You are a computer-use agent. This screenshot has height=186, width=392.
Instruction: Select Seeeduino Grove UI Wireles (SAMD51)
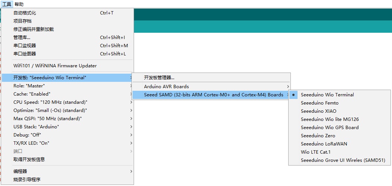[339, 160]
